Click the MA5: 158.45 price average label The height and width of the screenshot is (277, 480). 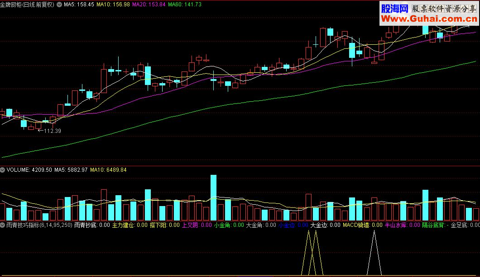(79, 5)
